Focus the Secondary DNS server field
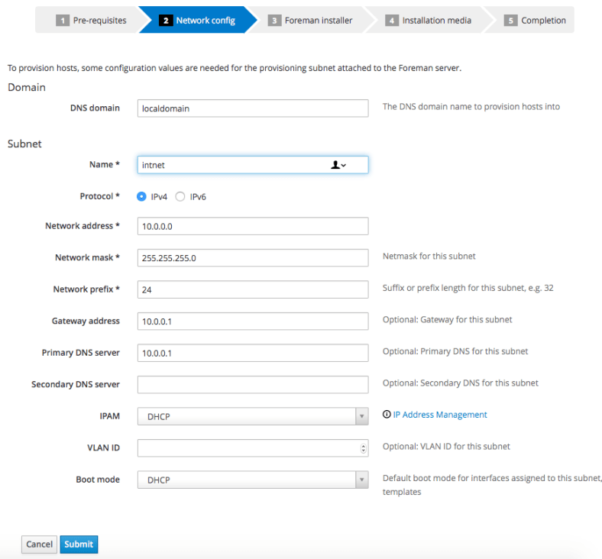Screen dimensions: 602x559 pos(252,384)
